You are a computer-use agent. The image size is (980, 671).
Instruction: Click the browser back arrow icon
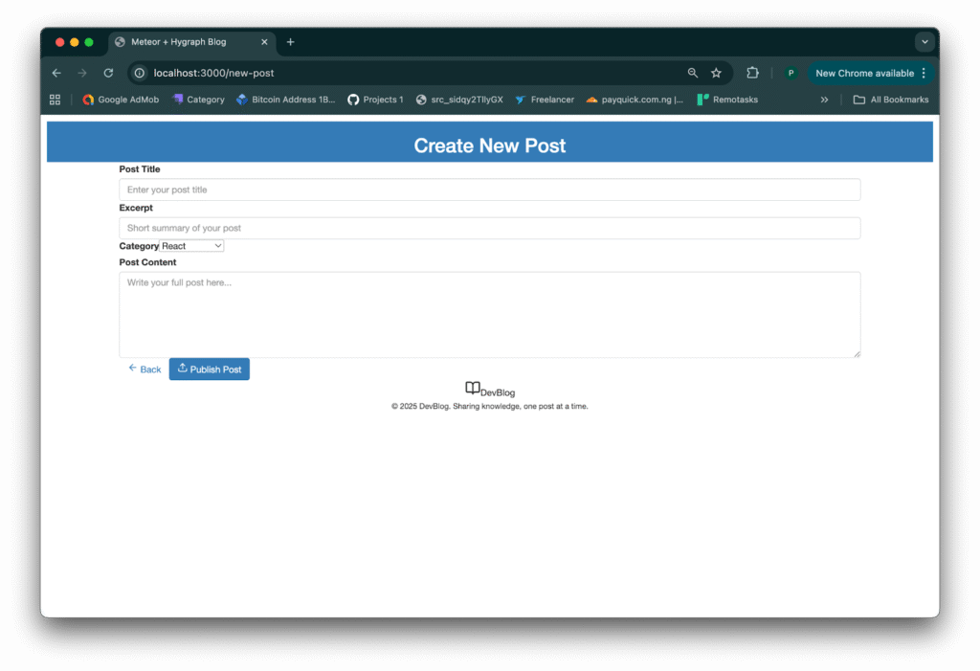pos(56,73)
